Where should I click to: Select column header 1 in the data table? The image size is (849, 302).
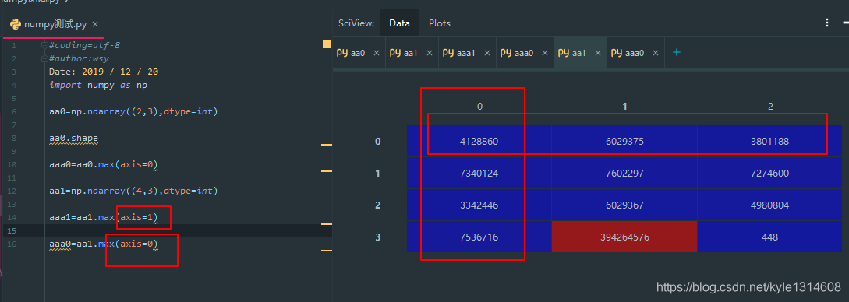point(624,107)
